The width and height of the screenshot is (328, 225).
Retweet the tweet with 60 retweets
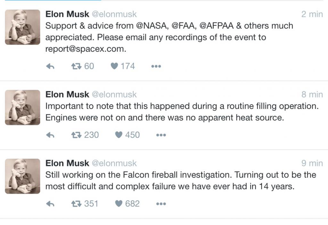(x=76, y=67)
